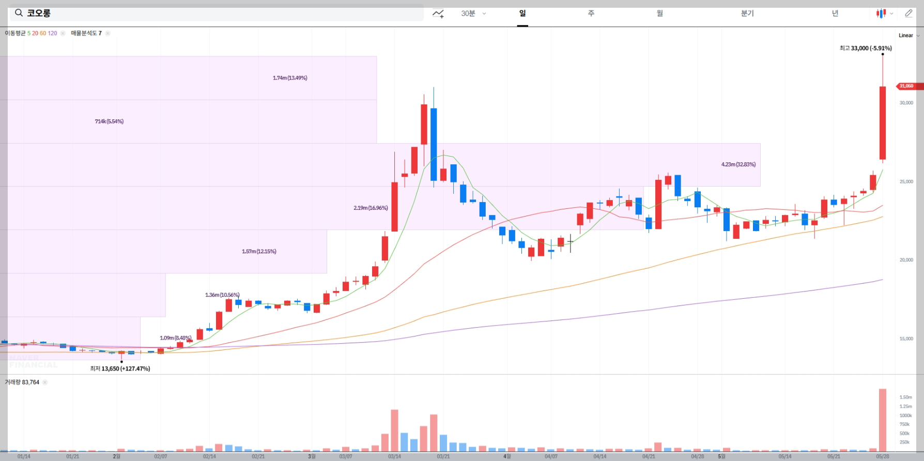Click the 2.19m (16.96%) volume profile label
Viewport: 924px width, 461px height.
pos(371,208)
